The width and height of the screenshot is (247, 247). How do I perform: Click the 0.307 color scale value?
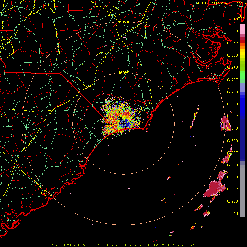pos(232,189)
